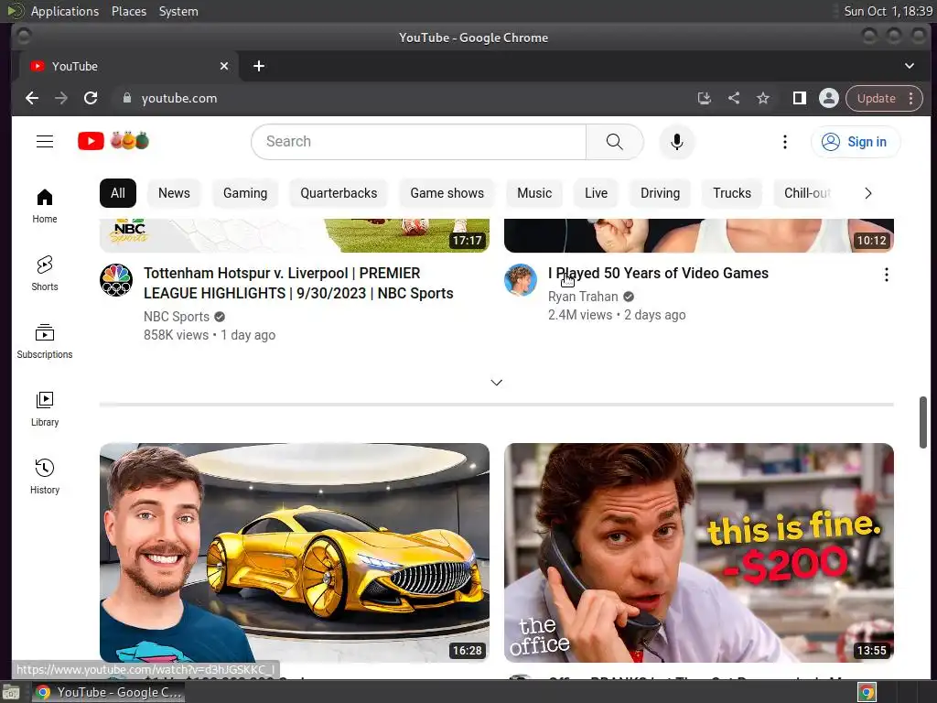The height and width of the screenshot is (703, 937).
Task: Click the YouTube logo
Action: coord(113,141)
